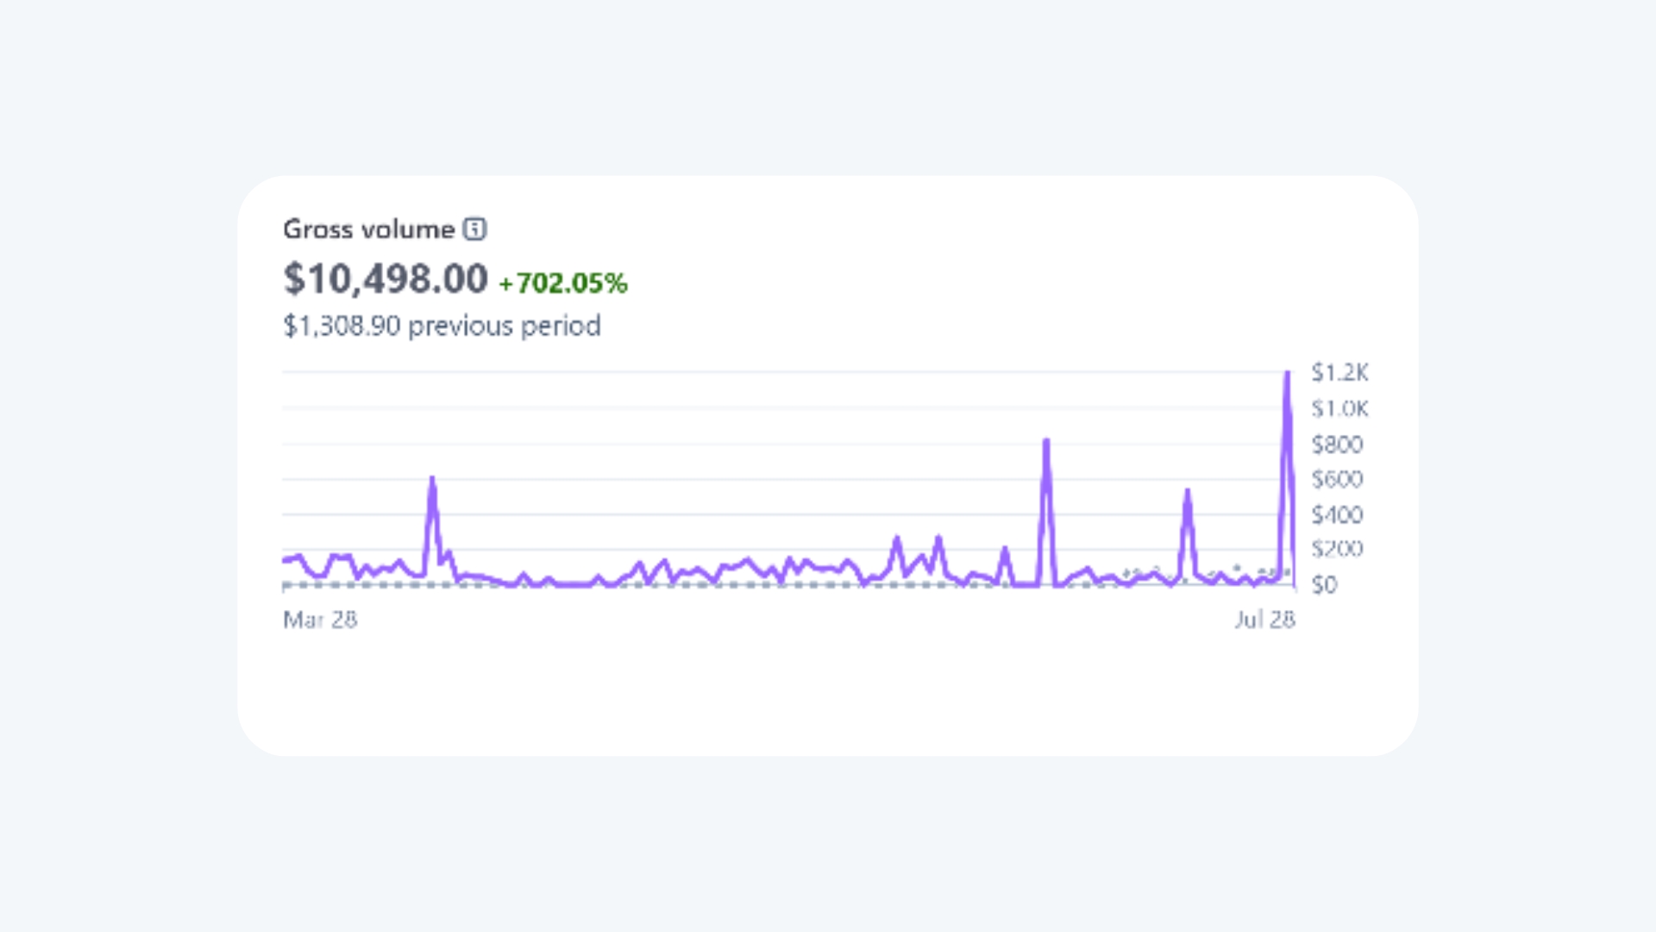
Task: Click the mid-July spike near $500
Action: pos(1188,493)
